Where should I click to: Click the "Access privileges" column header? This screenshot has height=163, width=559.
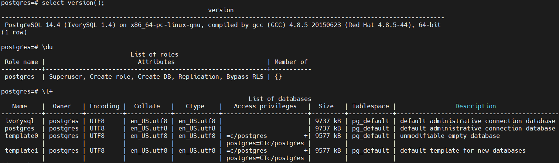(265, 106)
